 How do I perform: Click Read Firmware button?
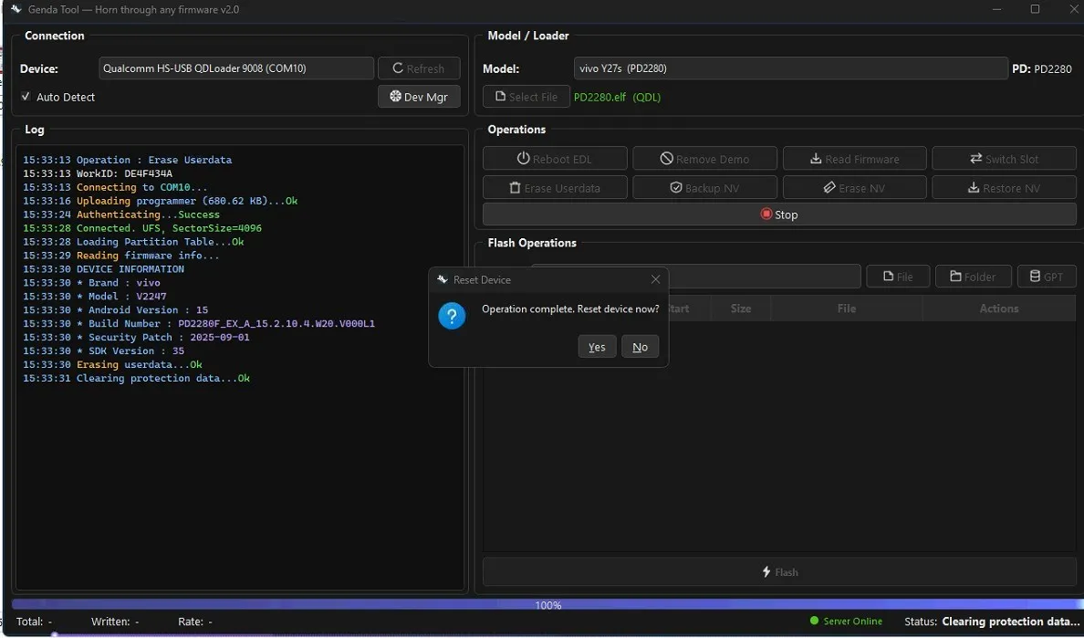click(x=854, y=159)
